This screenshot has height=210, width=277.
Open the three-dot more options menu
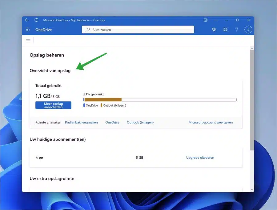click(216, 20)
